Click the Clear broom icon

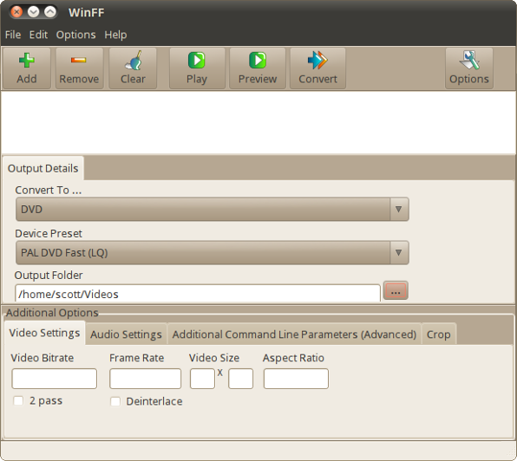[133, 61]
